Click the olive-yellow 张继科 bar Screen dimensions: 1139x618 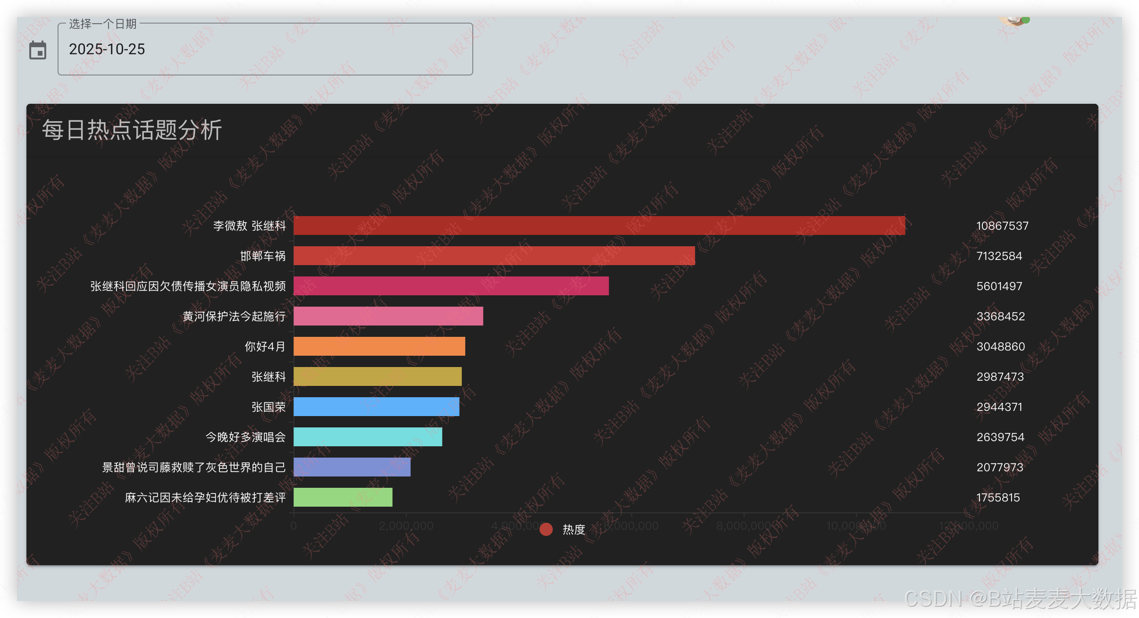[377, 376]
